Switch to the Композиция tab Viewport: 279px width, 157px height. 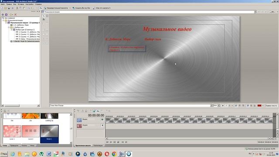tap(98, 145)
